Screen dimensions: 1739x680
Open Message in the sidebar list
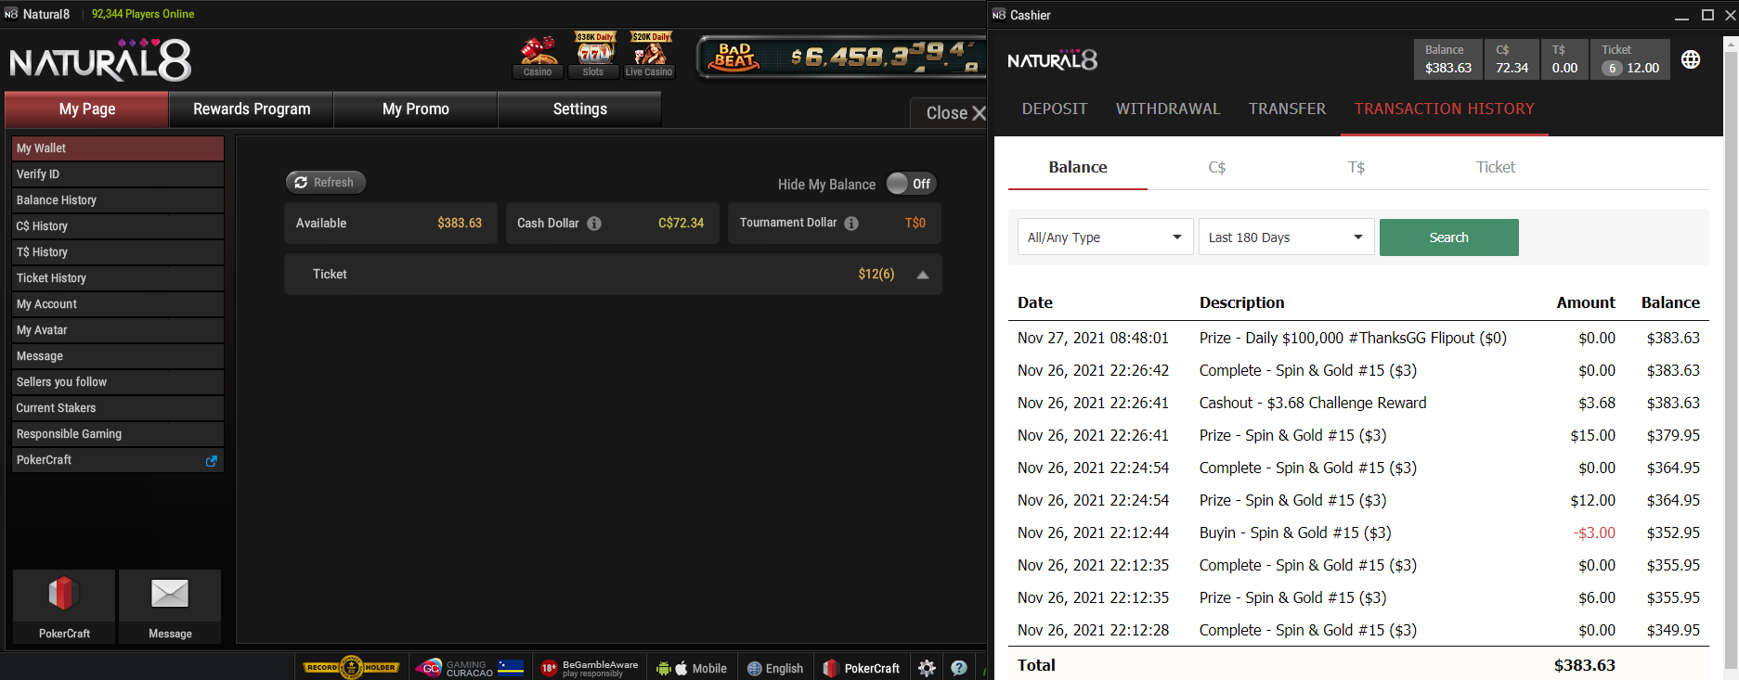[118, 356]
